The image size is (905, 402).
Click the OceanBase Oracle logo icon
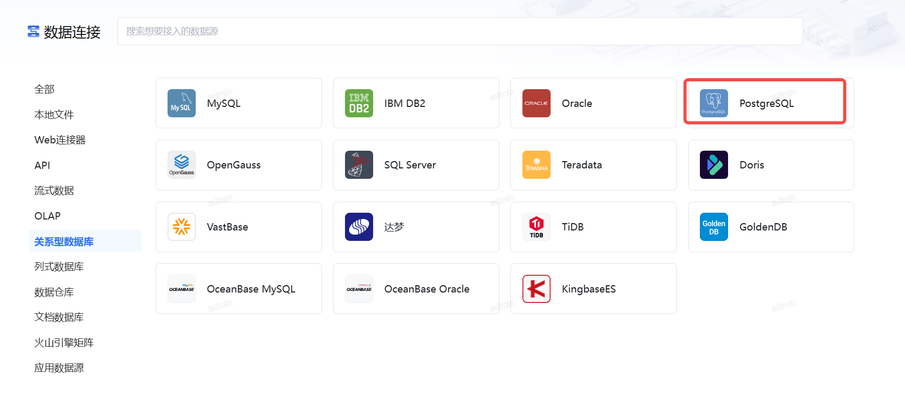(359, 289)
